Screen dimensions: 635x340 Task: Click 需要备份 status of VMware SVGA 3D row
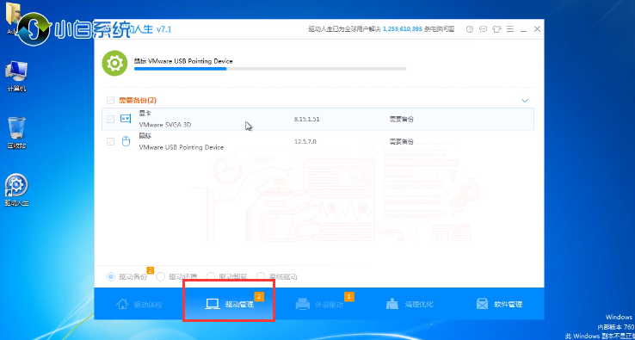click(x=402, y=119)
